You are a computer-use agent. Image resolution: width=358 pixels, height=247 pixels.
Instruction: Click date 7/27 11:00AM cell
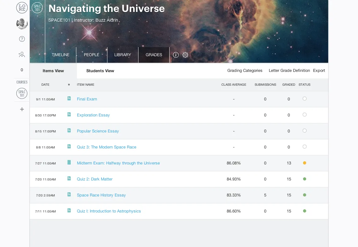[46, 164]
